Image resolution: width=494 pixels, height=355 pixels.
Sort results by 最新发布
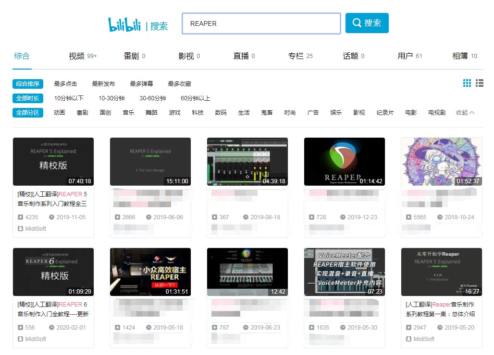(103, 84)
